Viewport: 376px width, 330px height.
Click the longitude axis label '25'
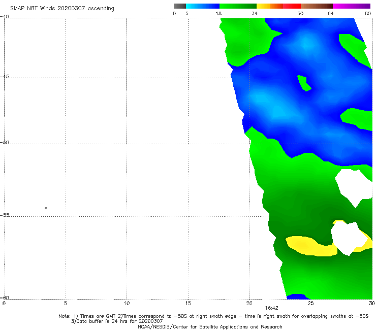(x=310, y=304)
